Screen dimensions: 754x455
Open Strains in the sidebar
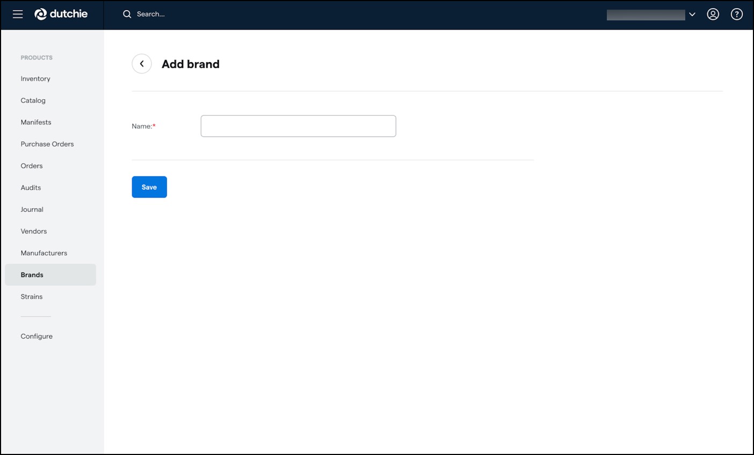32,297
